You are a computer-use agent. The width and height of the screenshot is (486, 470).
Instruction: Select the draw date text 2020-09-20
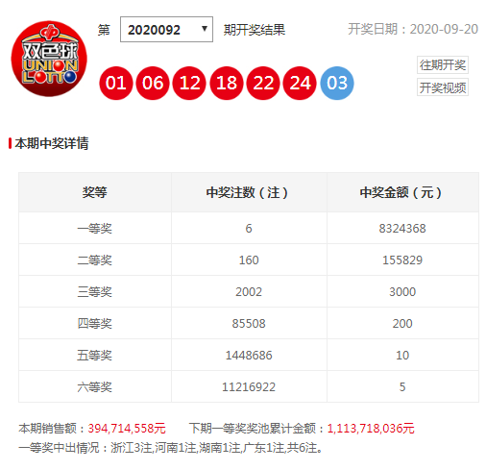(444, 29)
